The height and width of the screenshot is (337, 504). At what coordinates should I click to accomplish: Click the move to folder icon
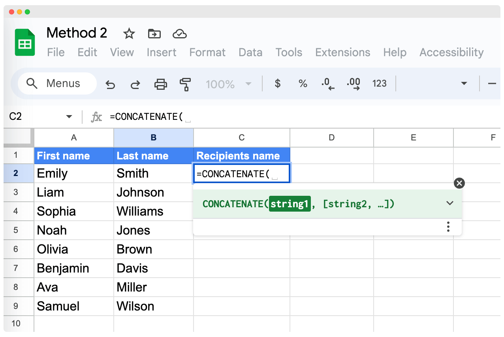tap(154, 34)
